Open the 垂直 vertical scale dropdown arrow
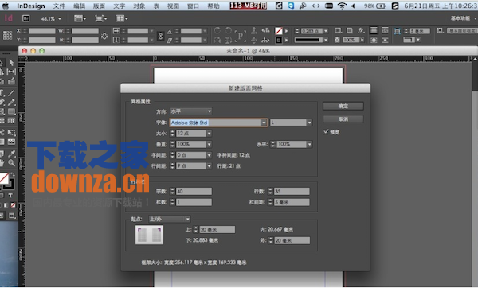Screen dimensions: 478x288 coord(209,144)
